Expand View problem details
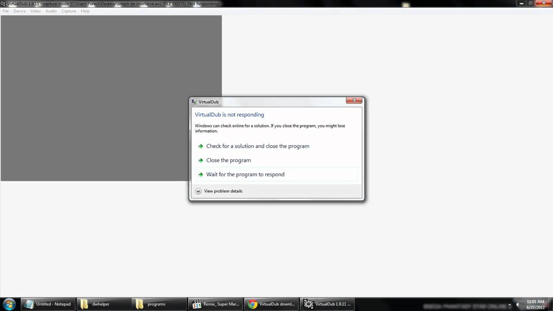The image size is (553, 311). [219, 191]
